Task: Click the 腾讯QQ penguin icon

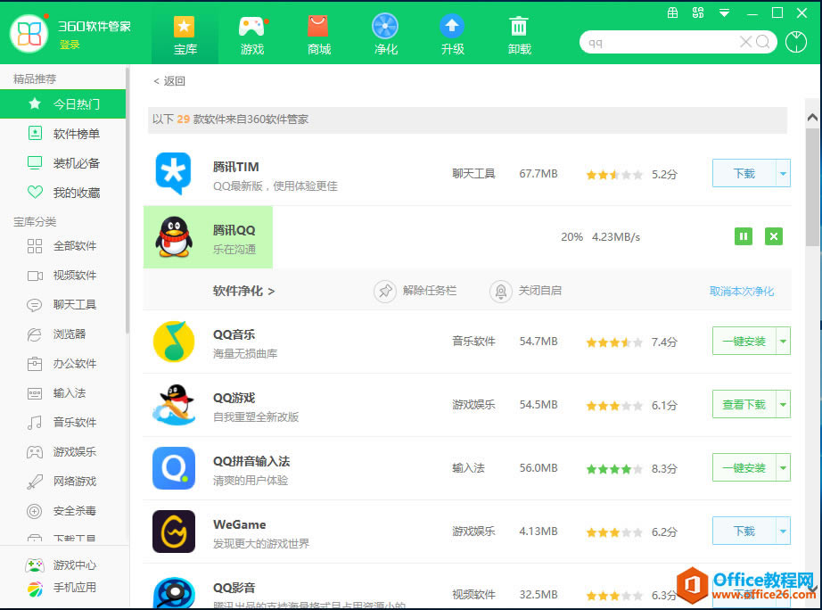Action: (174, 237)
